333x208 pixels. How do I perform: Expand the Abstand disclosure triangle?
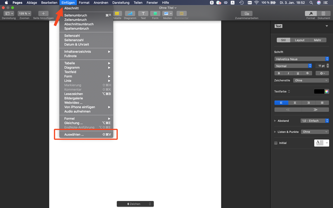tap(275, 121)
